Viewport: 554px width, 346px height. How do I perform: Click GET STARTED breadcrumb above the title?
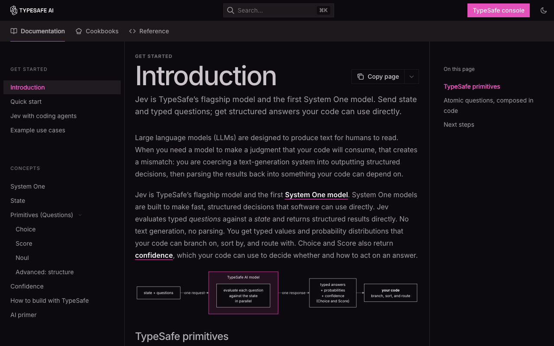point(154,56)
